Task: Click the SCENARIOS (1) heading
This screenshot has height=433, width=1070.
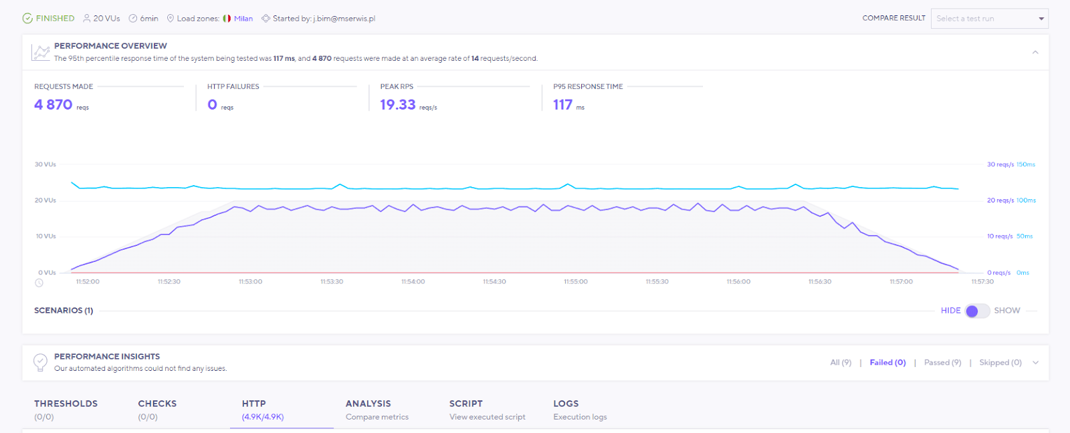Action: 64,311
